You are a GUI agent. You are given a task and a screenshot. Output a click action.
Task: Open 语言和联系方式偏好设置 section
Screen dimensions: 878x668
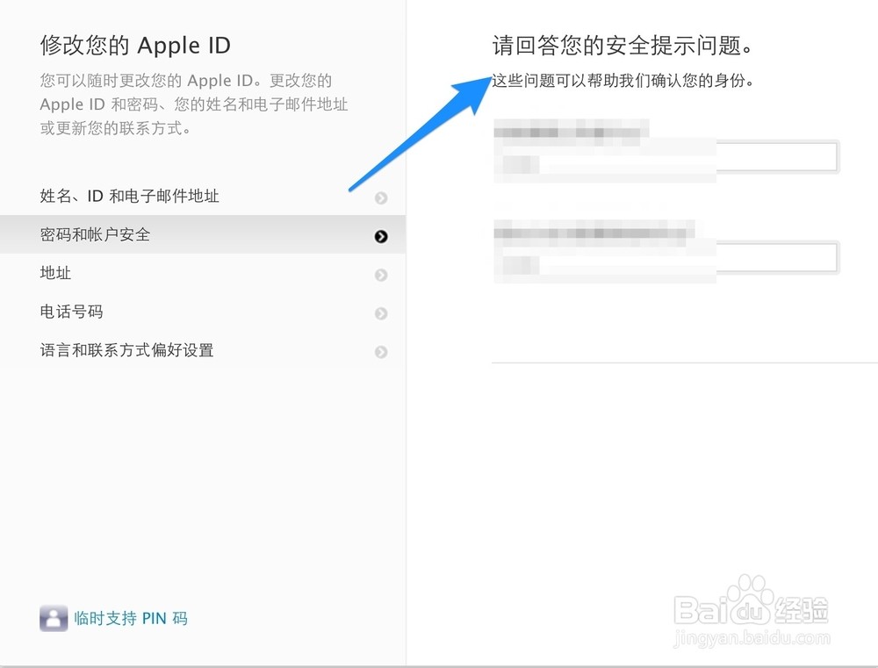point(203,350)
